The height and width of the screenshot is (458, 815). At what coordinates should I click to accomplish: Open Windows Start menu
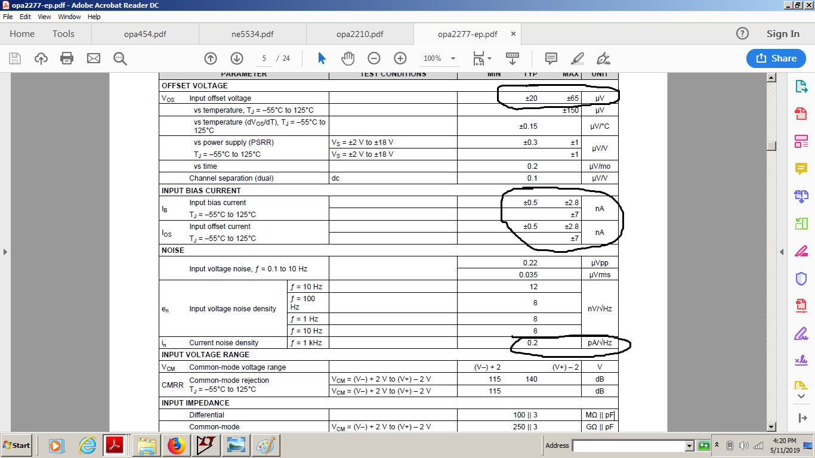coord(17,445)
